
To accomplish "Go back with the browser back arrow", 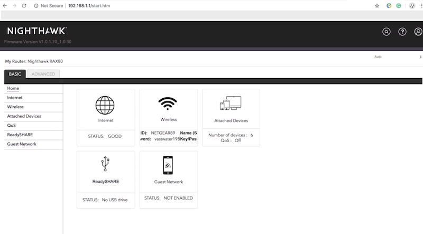I will [x=5, y=6].
